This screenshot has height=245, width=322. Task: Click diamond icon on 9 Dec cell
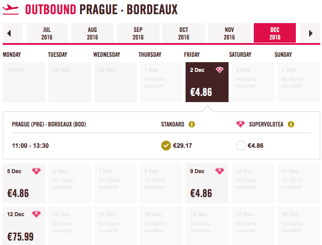tap(220, 171)
